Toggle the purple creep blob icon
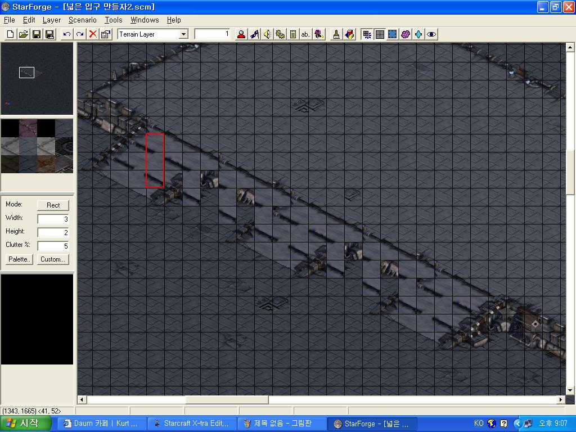Image resolution: width=576 pixels, height=432 pixels. (406, 34)
